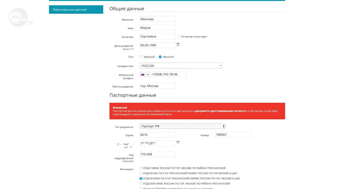Select 'ОТДЕЛЕНИЕ ПО Р-НУ ПРЕСНЕНСКИЙ ОУФМС' issuer option

(141, 173)
